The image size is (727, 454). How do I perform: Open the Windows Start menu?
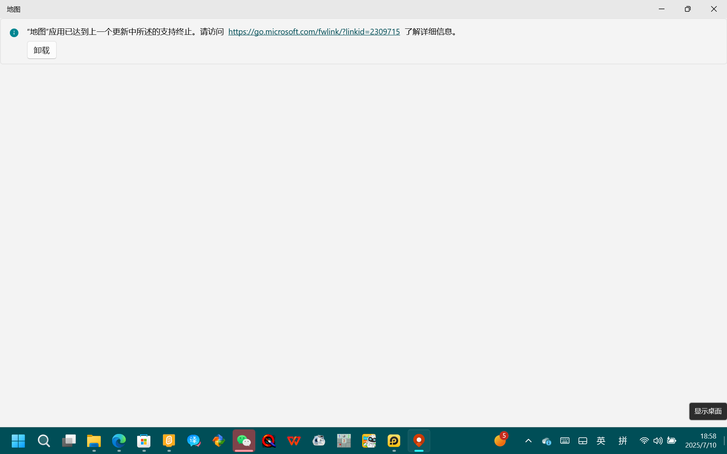tap(18, 441)
